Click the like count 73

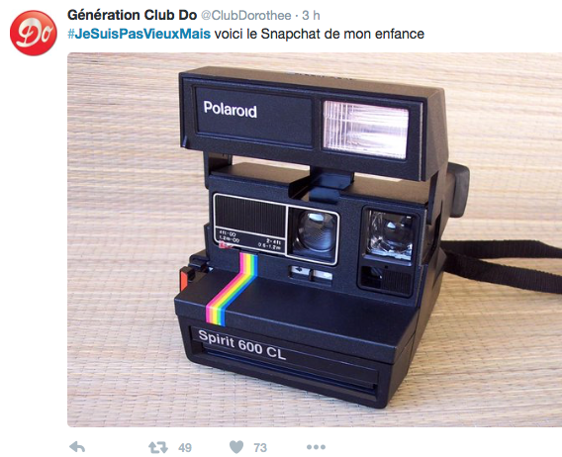click(x=260, y=448)
